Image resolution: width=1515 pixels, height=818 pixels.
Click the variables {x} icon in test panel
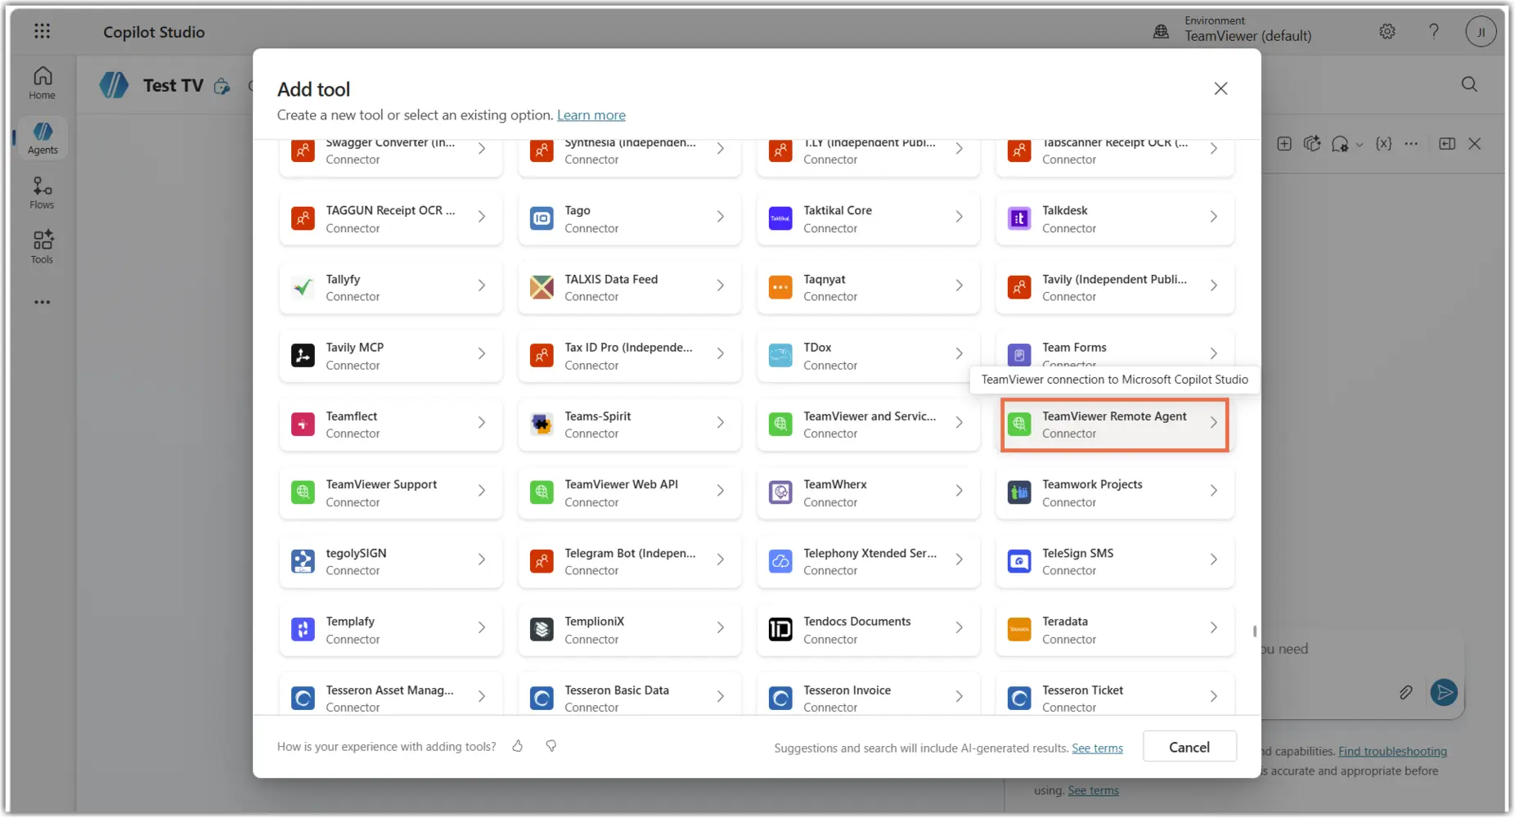tap(1383, 144)
